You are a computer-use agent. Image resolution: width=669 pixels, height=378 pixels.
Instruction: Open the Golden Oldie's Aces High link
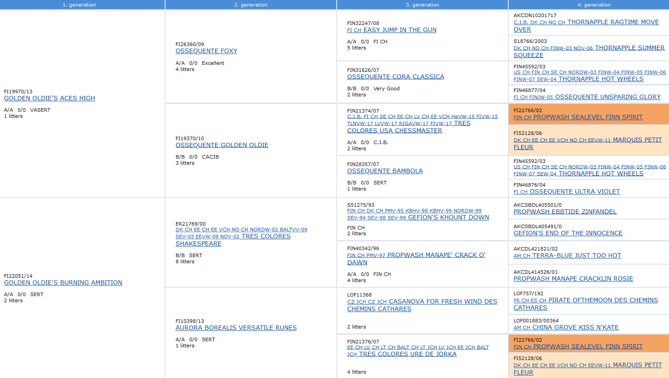[49, 98]
